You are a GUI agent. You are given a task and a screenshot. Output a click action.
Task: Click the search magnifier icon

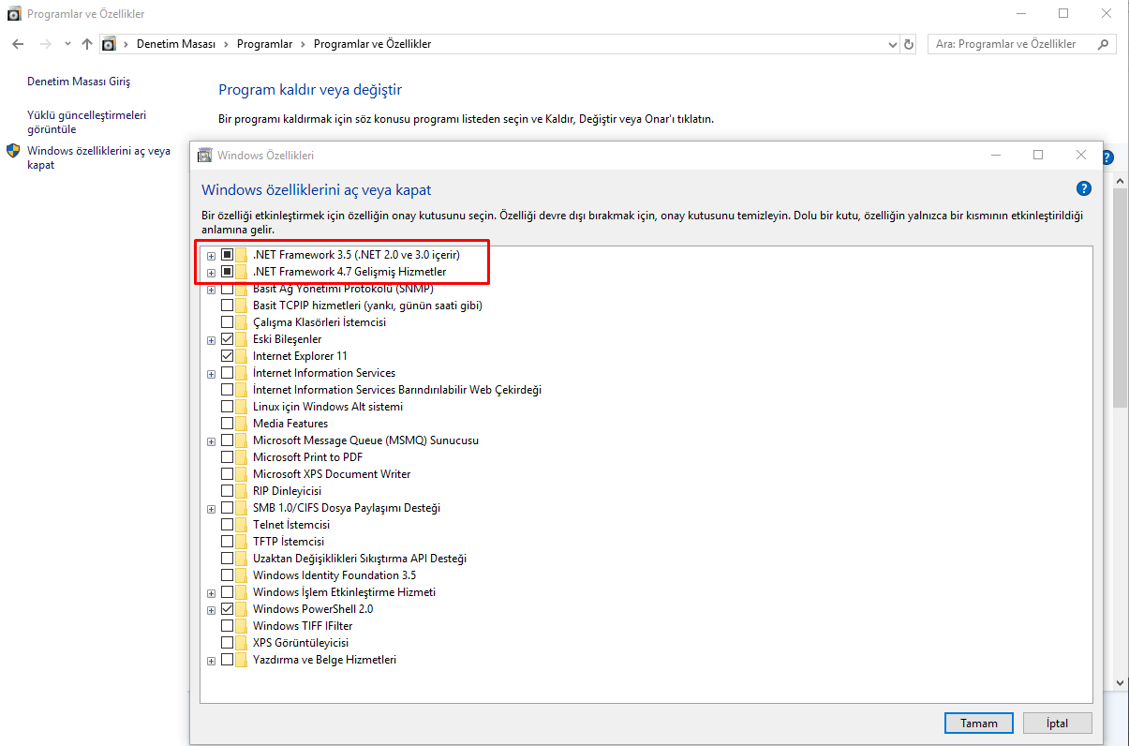(1104, 44)
